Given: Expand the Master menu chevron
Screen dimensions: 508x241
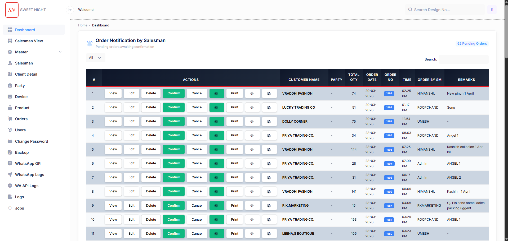Looking at the screenshot, I should (60, 52).
